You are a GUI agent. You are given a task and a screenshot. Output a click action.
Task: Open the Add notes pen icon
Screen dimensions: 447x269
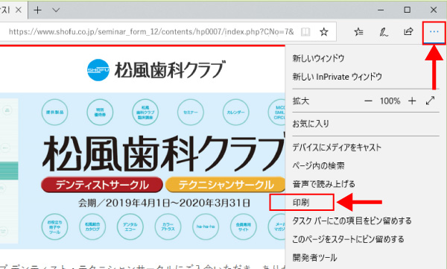coord(384,32)
